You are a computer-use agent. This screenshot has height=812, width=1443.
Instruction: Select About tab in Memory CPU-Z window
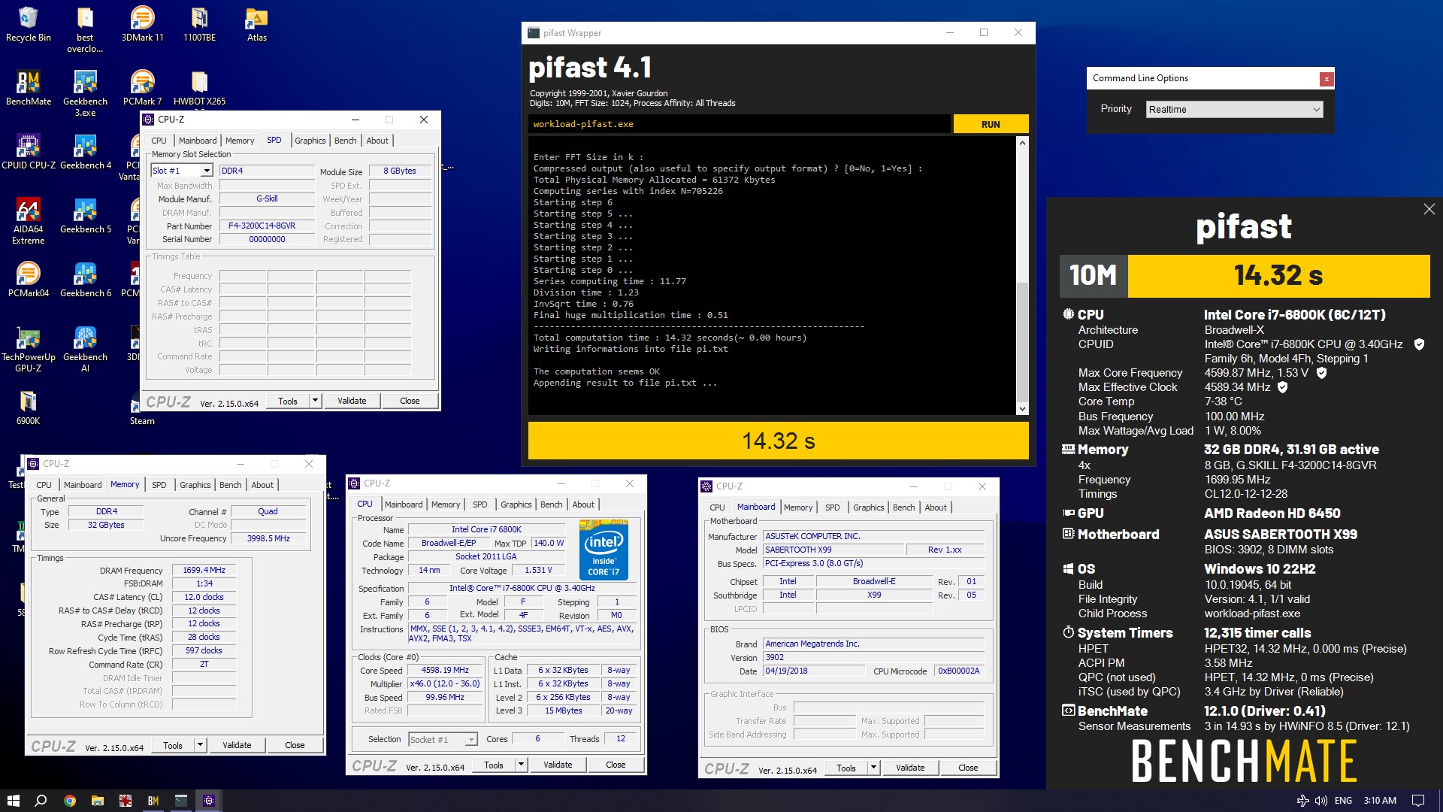point(262,485)
